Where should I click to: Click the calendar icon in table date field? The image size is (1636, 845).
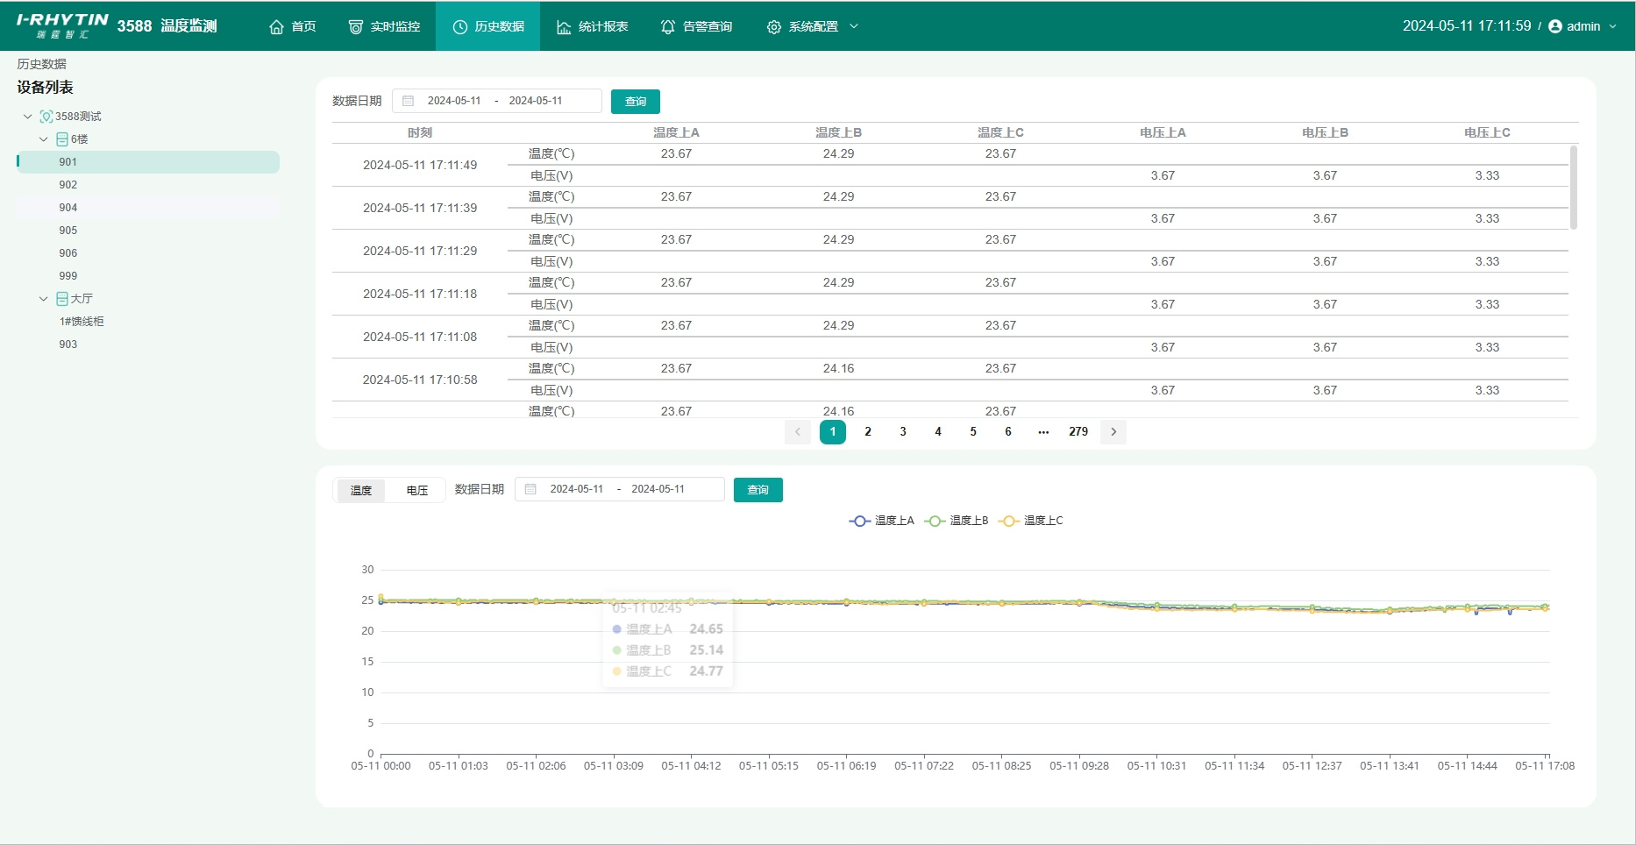click(409, 101)
